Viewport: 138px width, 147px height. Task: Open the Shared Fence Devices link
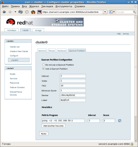(16, 93)
